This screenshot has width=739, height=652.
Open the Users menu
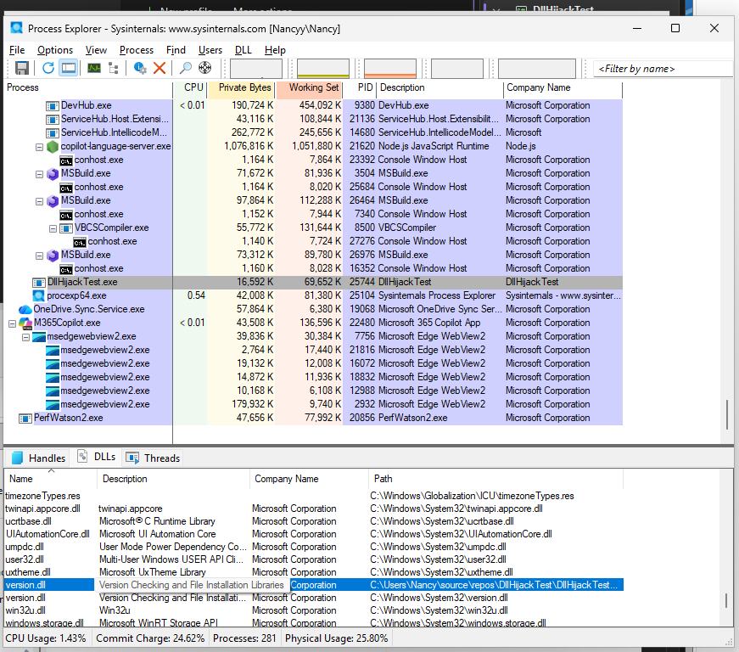(210, 50)
